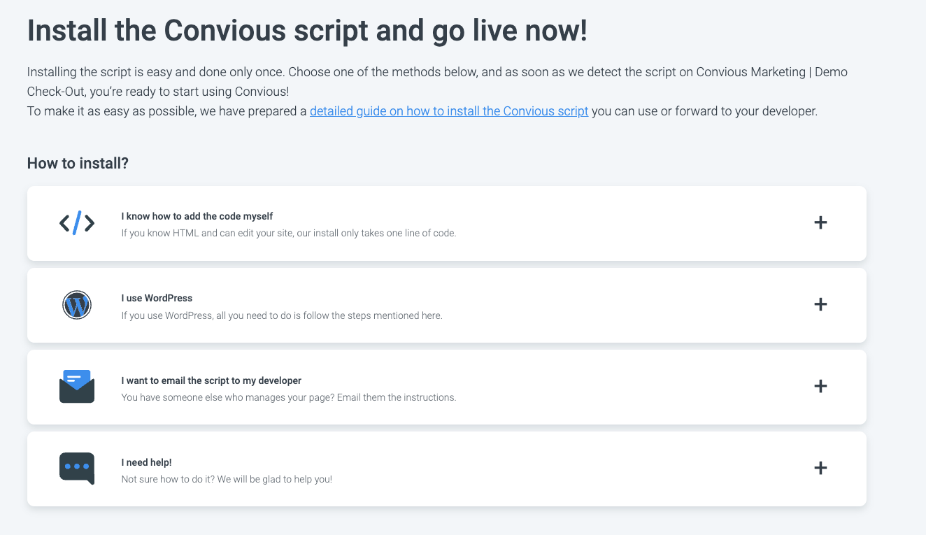Select the 'I know how to add the code myself' title
Image resolution: width=926 pixels, height=535 pixels.
197,217
